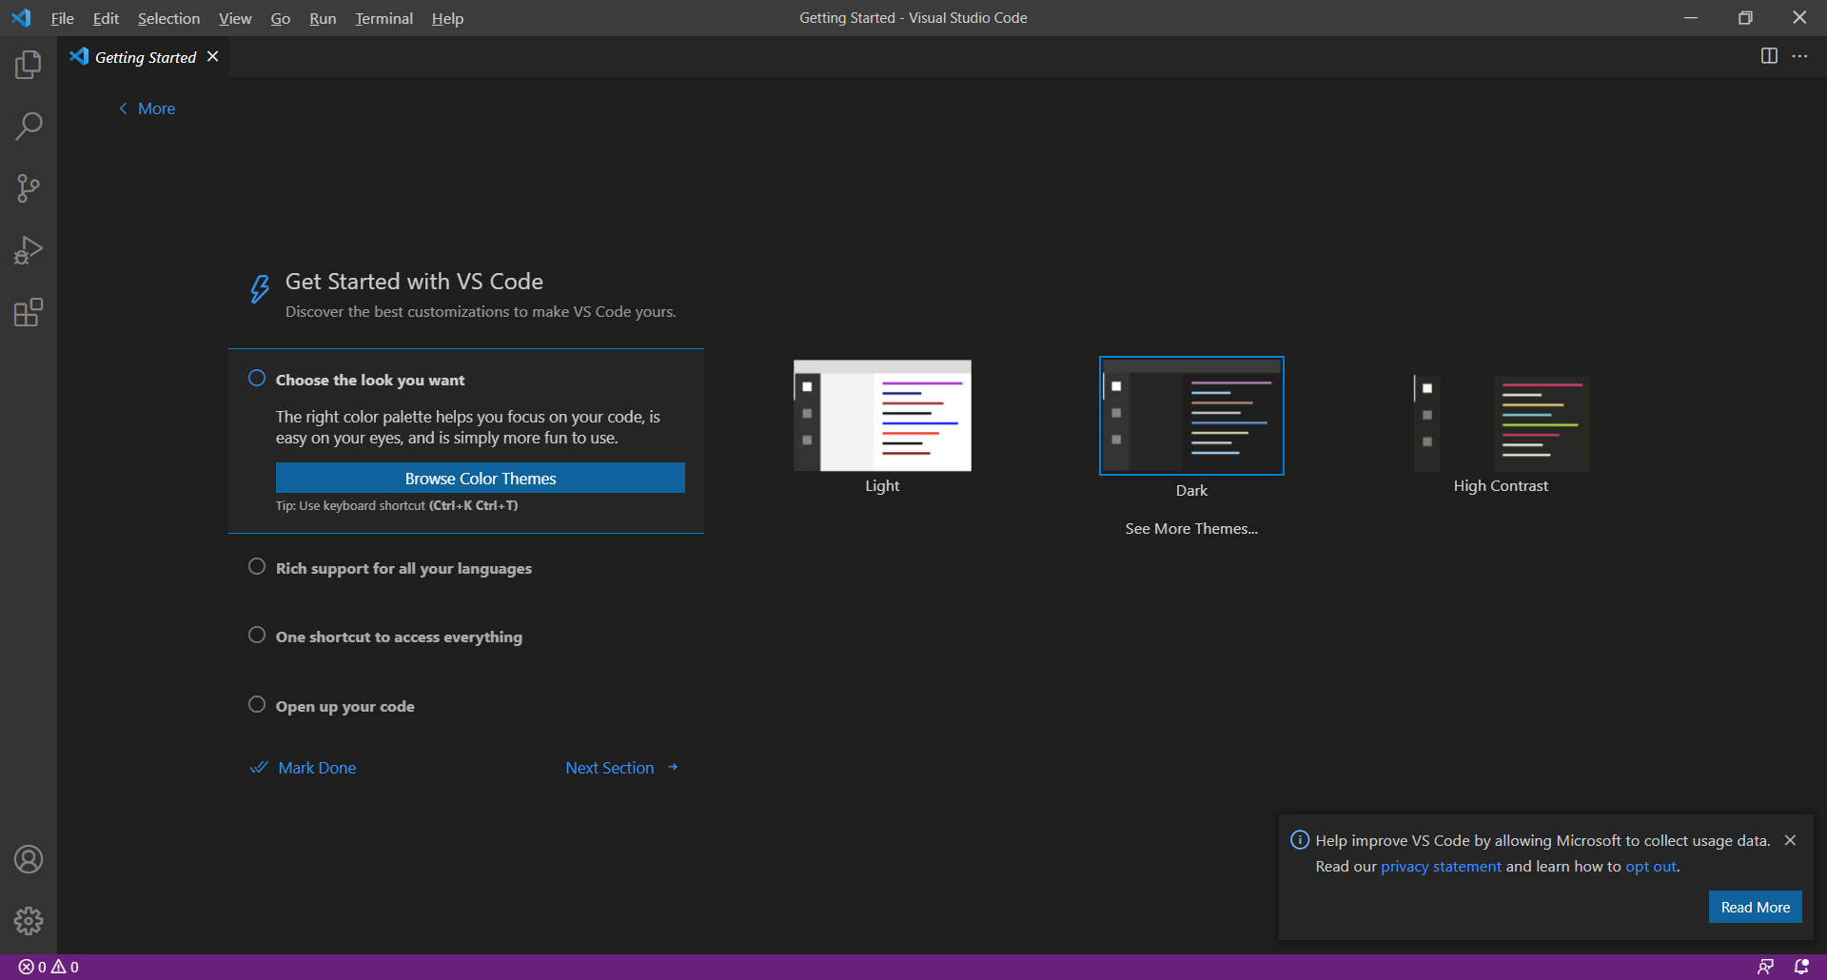Select the Light theme thumbnail
Image resolution: width=1827 pixels, height=980 pixels.
click(882, 416)
